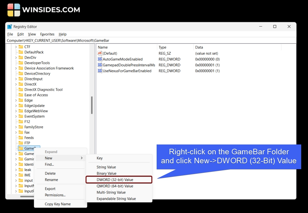Open the Favorites menu

[47, 34]
